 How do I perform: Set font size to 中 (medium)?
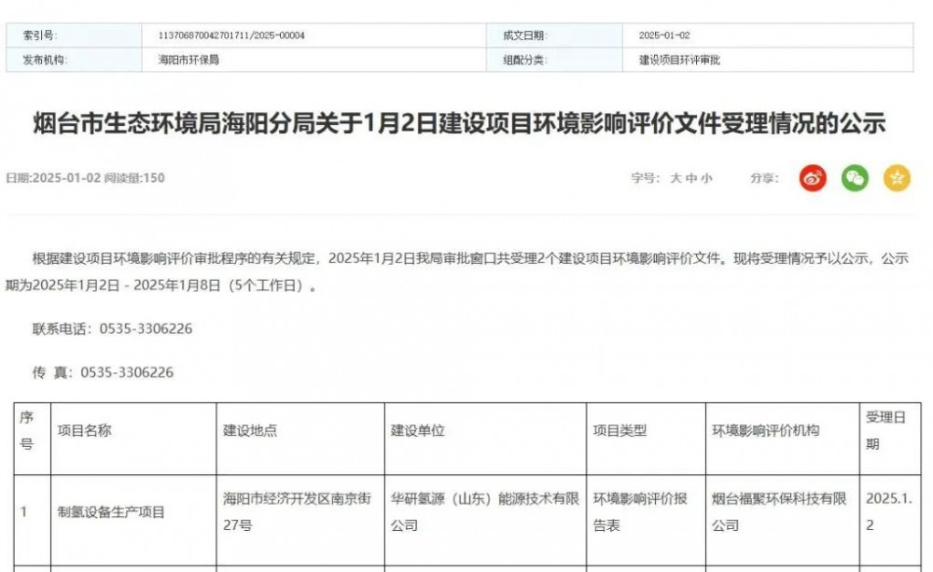[691, 178]
